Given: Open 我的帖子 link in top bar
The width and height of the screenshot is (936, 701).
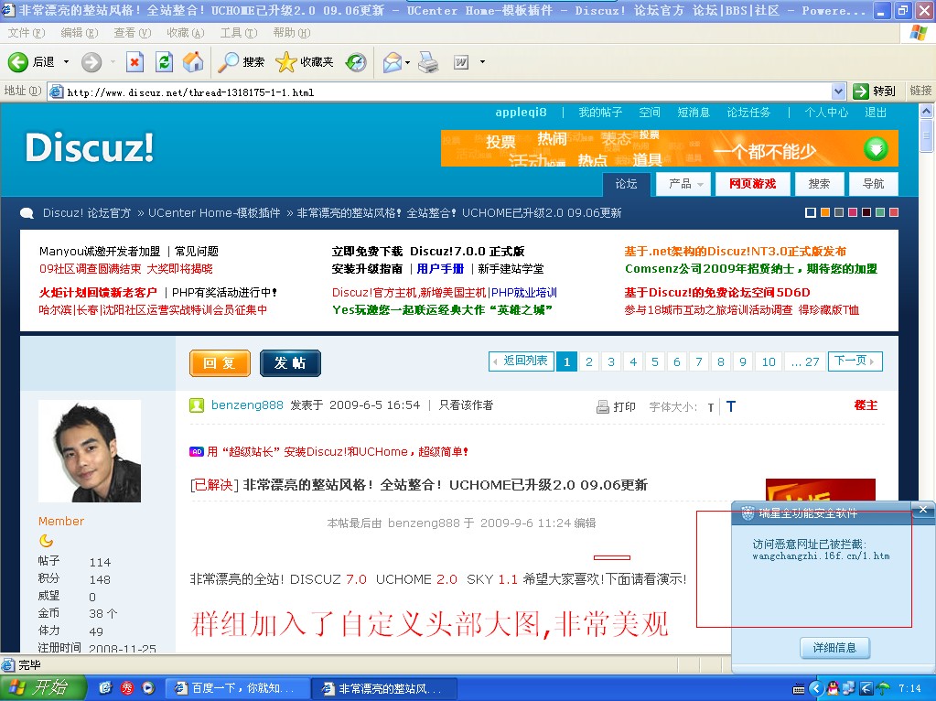Looking at the screenshot, I should (600, 113).
